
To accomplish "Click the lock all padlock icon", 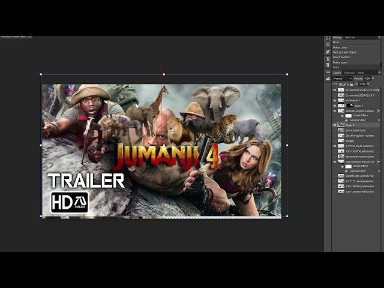I will (x=352, y=84).
